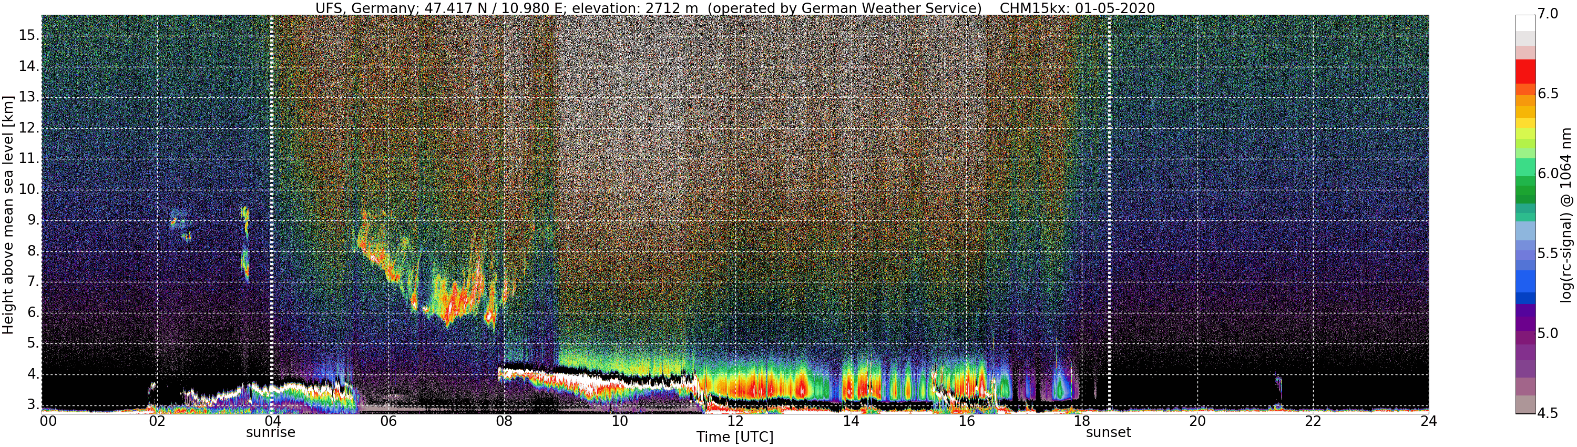The width and height of the screenshot is (1577, 447).
Task: Click the bright green band of the colorbar
Action: click(x=1525, y=167)
